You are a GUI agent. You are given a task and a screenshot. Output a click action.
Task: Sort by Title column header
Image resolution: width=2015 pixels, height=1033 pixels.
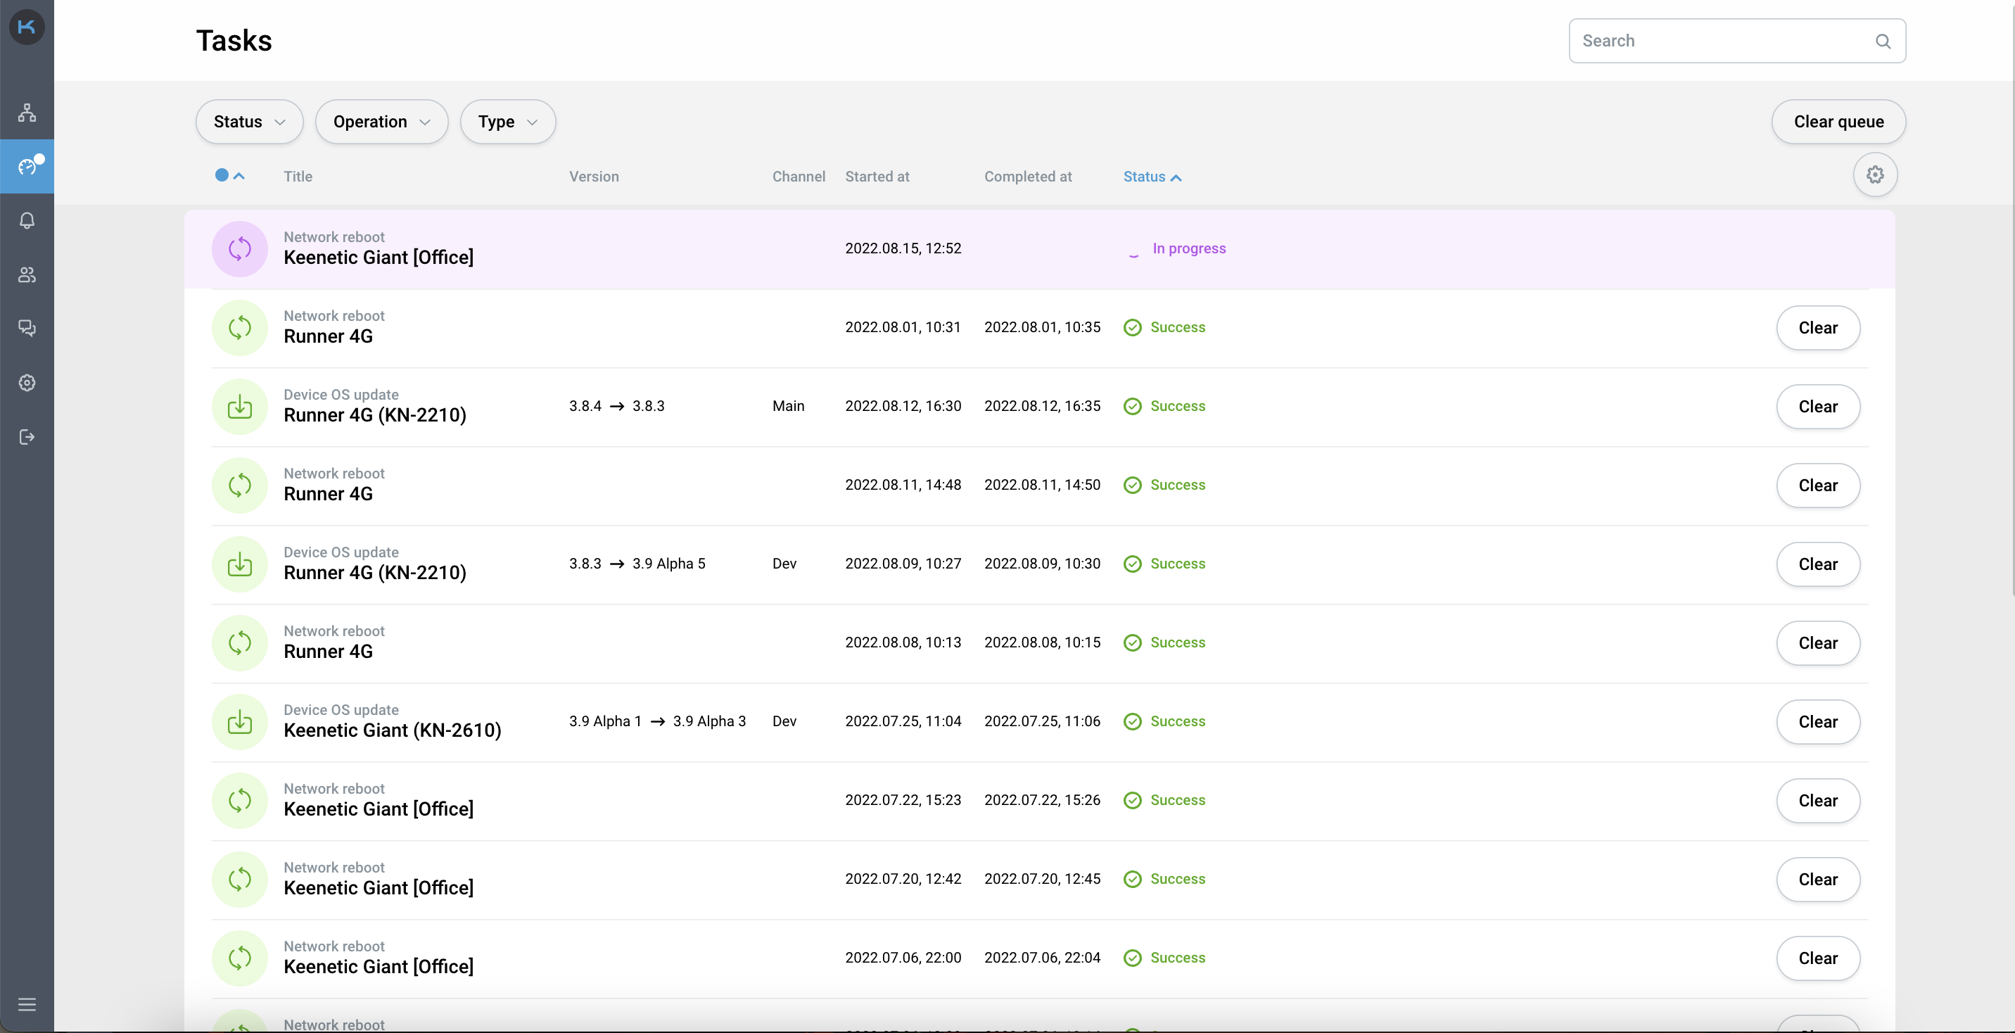click(298, 176)
